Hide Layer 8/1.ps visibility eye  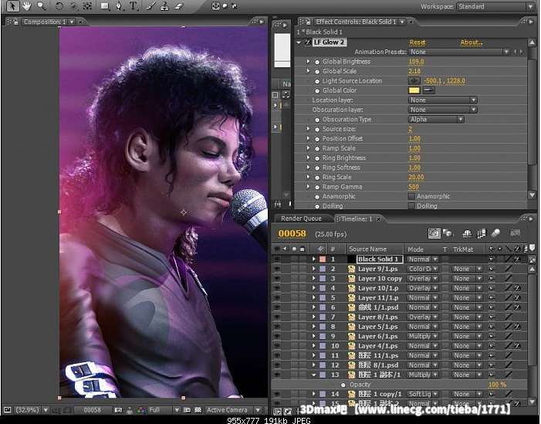click(277, 317)
